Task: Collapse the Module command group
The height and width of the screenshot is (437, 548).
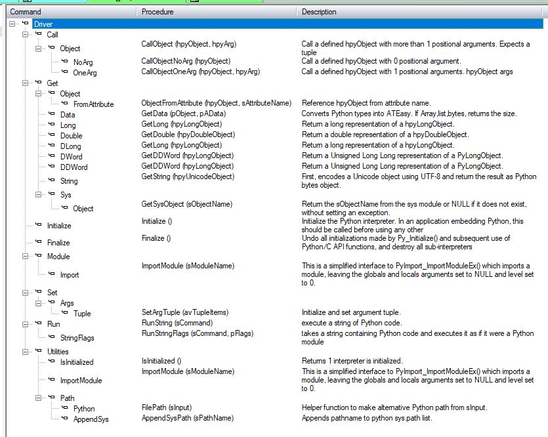Action: pos(25,256)
